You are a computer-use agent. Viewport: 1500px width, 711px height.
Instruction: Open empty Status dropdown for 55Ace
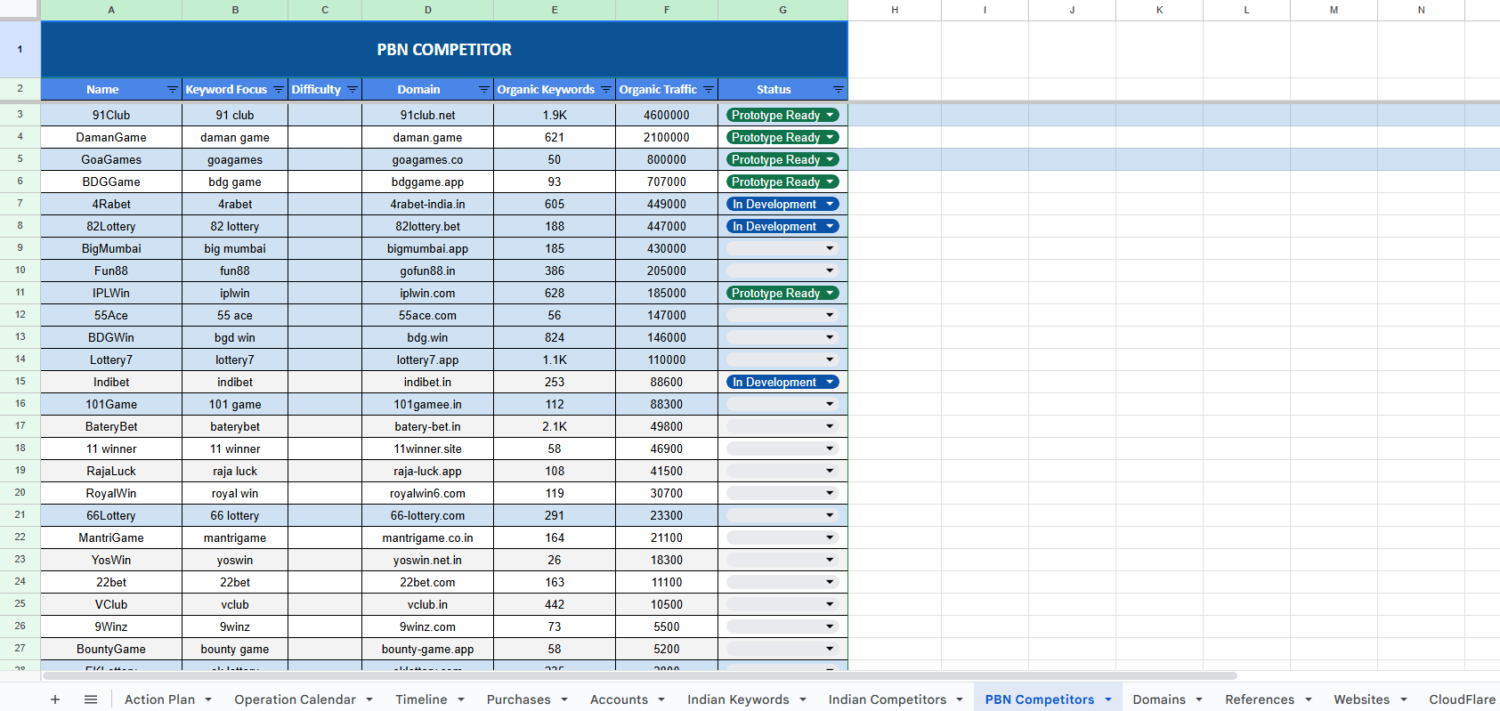point(782,315)
